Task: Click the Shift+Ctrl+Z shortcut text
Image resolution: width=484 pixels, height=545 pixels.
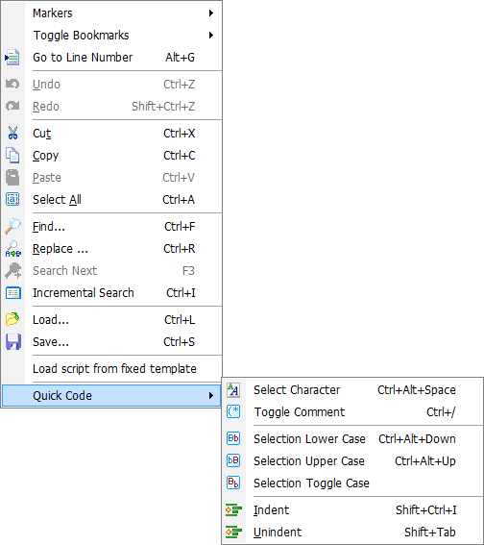Action: (x=163, y=107)
